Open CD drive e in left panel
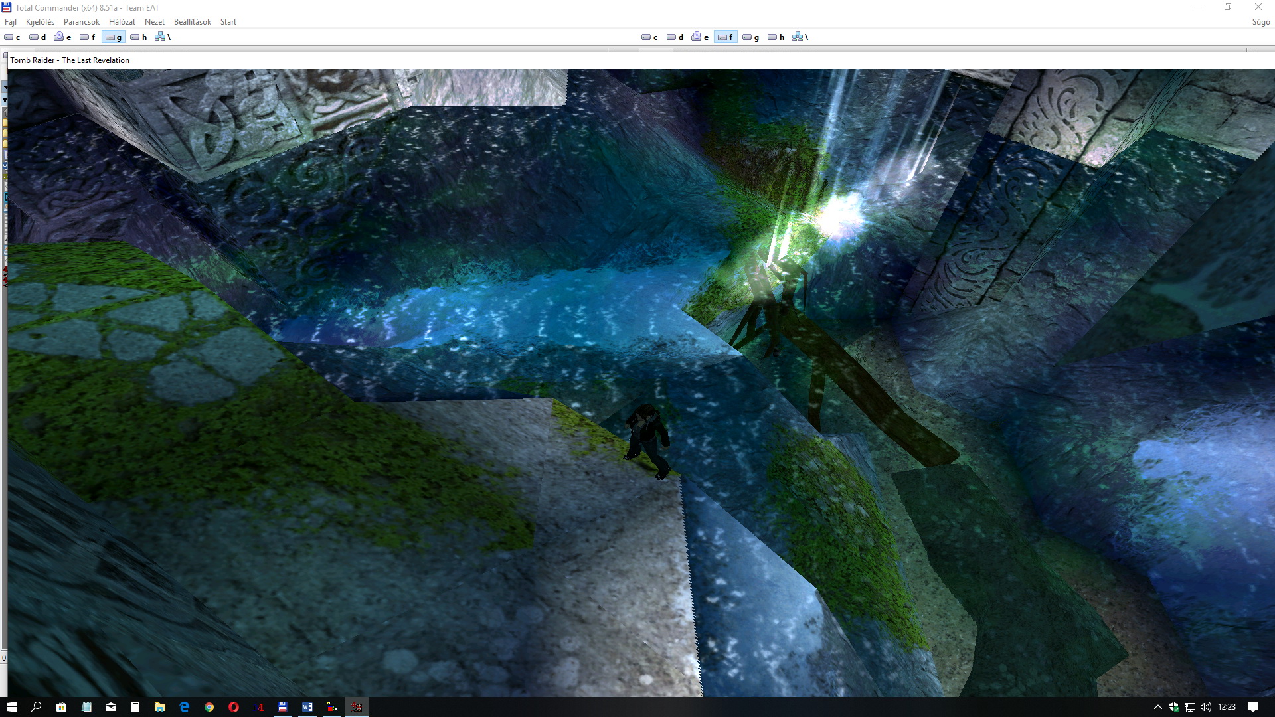This screenshot has width=1275, height=717. [63, 37]
